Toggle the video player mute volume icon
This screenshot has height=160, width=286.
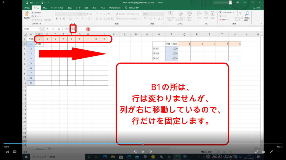point(7,152)
